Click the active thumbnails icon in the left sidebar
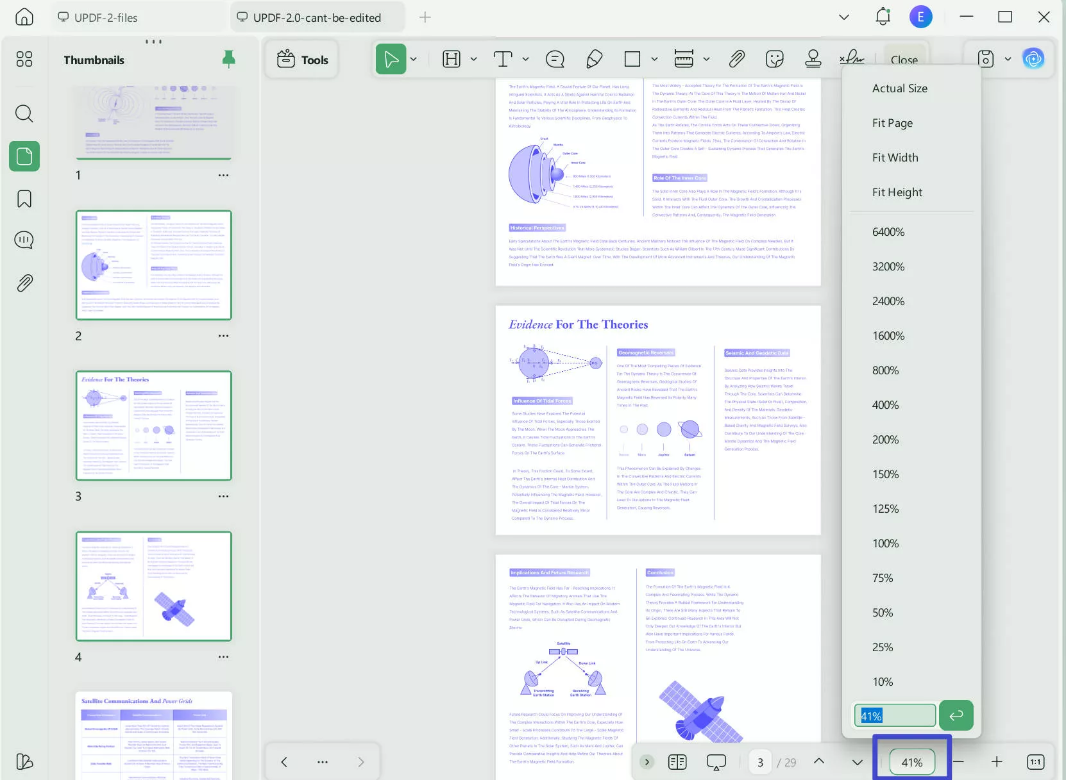The image size is (1066, 780). pos(24,156)
